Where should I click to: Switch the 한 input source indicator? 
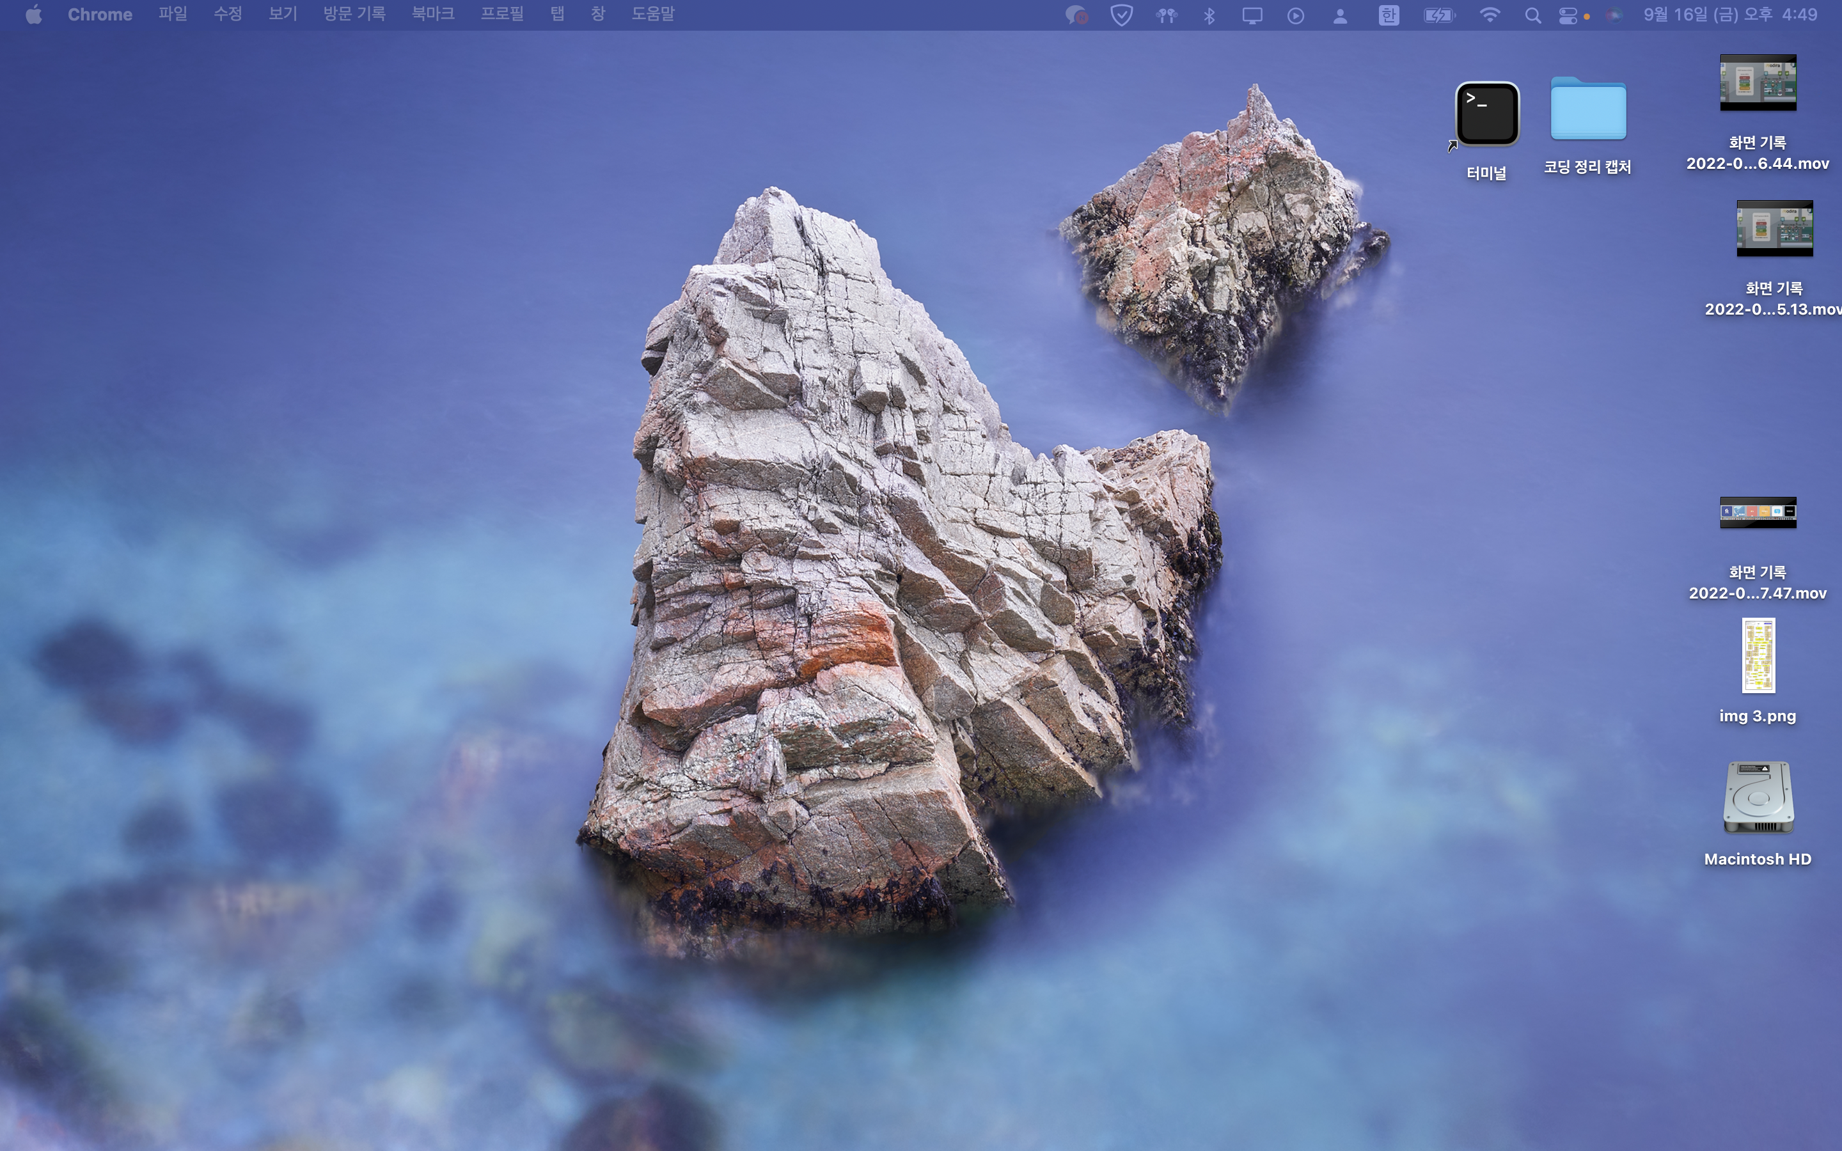click(1389, 15)
